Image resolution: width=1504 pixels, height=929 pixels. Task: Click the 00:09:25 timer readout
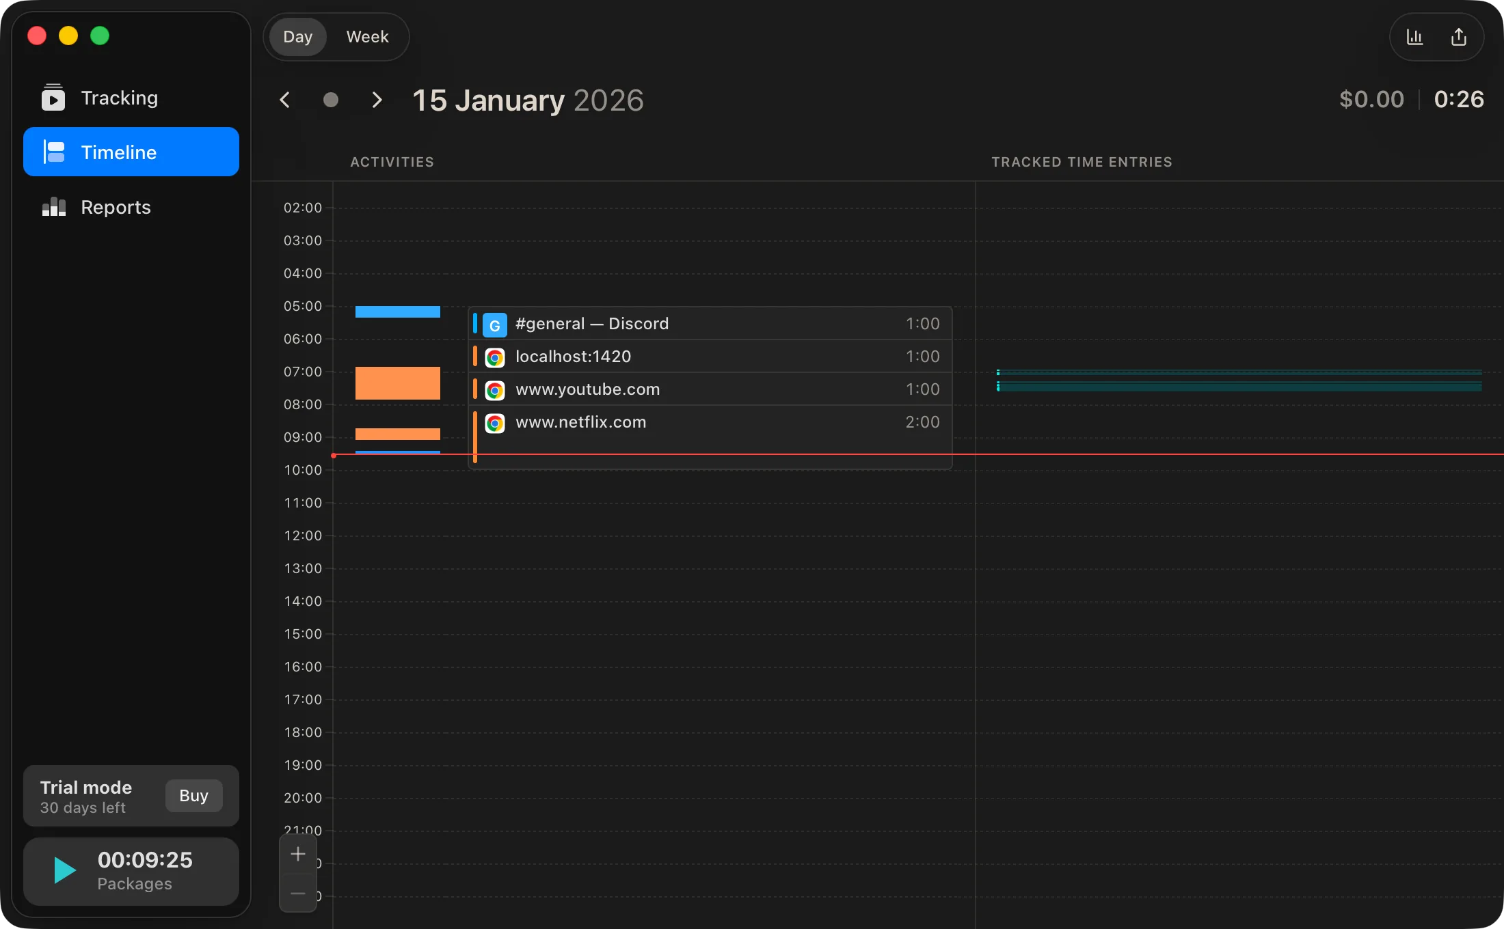coord(145,860)
